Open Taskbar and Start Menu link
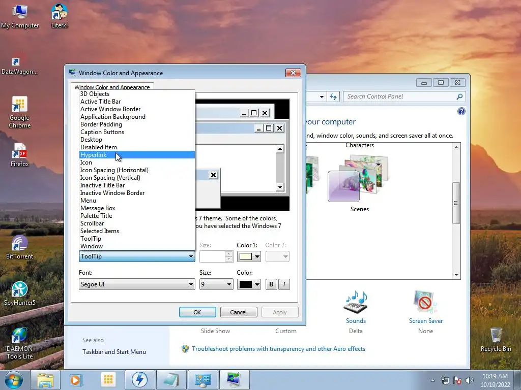The image size is (521, 390). [114, 352]
